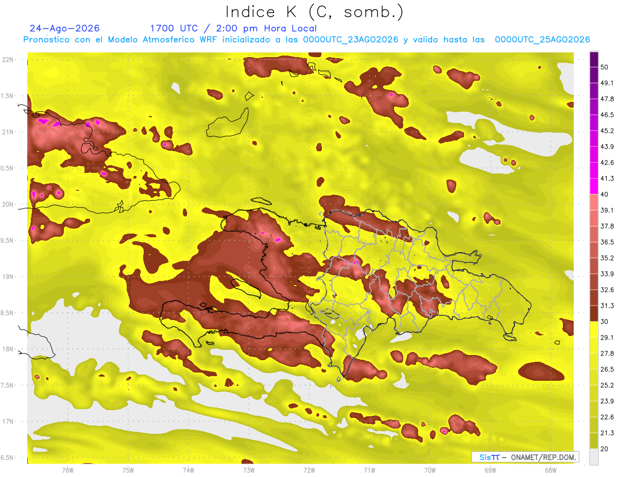Click the legend value '39.1'

(x=607, y=210)
